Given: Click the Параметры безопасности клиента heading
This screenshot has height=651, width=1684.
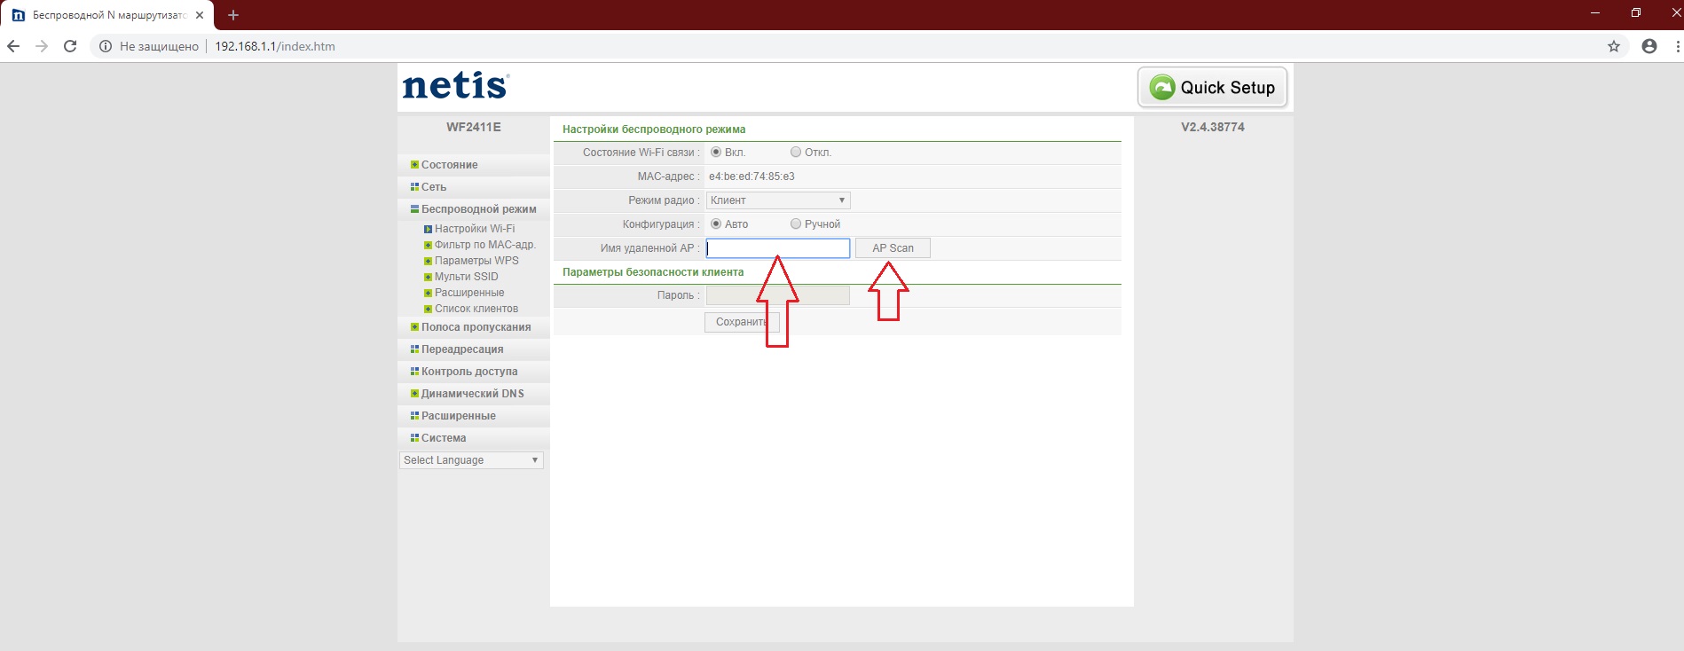Looking at the screenshot, I should [x=653, y=272].
